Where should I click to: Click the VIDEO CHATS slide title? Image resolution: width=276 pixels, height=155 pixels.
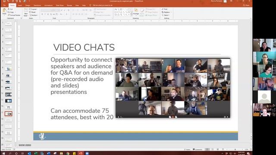pyautogui.click(x=84, y=47)
